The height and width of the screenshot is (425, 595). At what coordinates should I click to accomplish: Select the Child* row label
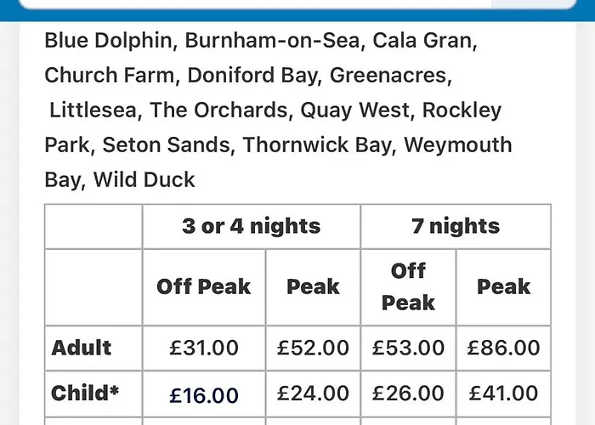click(x=85, y=393)
